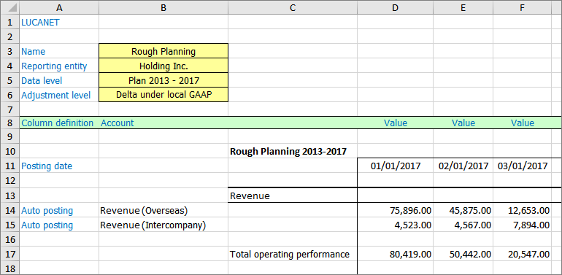Select the Plan 2013 - 2017 cell
The height and width of the screenshot is (275, 562).
(x=163, y=80)
